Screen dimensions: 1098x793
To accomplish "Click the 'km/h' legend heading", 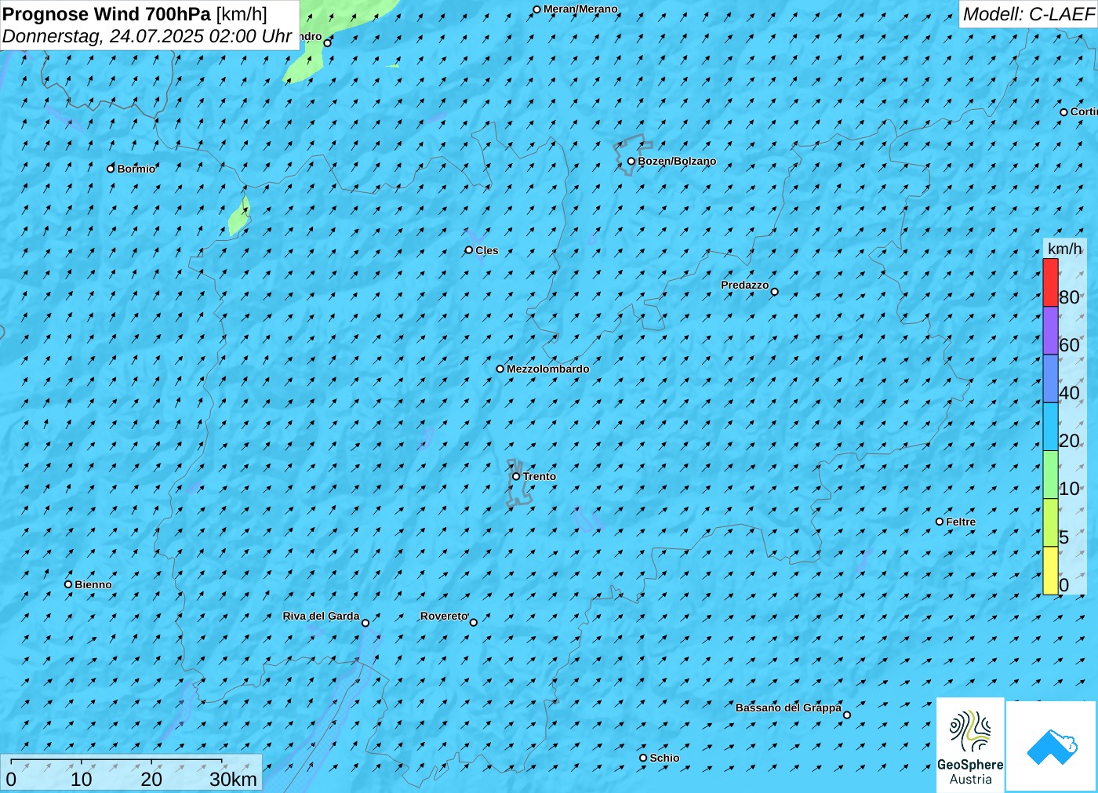I will (1064, 249).
